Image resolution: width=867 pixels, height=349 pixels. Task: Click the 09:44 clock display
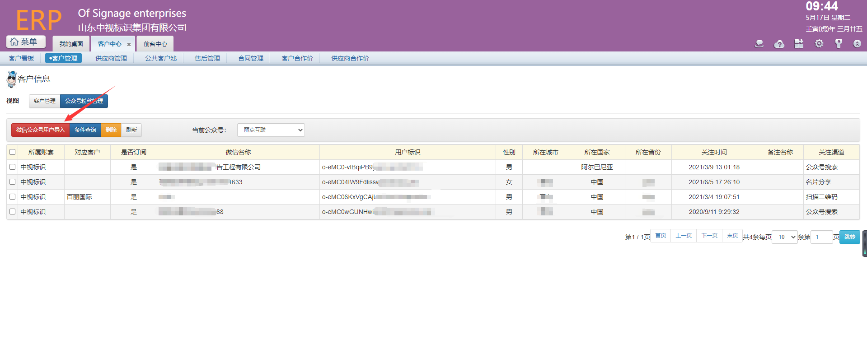click(x=822, y=6)
